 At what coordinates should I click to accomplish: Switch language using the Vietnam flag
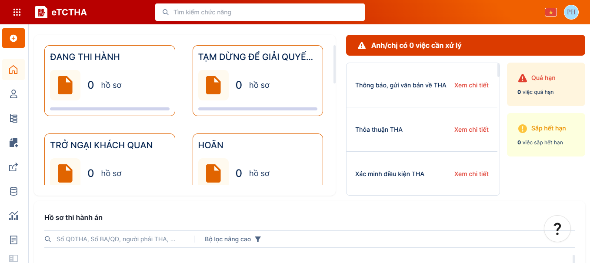550,12
